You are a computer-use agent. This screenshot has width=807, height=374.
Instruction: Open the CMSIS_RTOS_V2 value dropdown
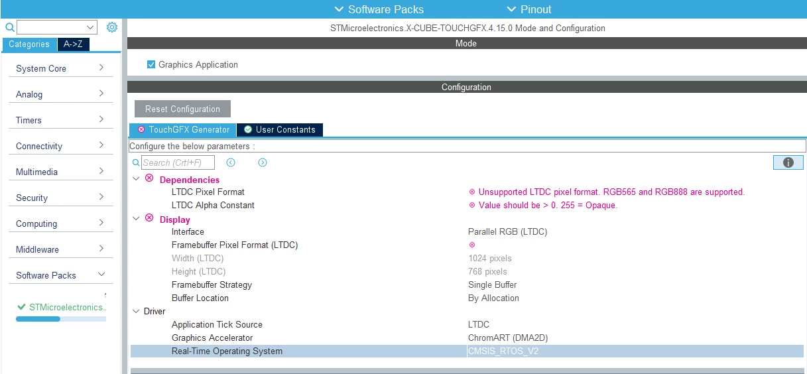(635, 351)
